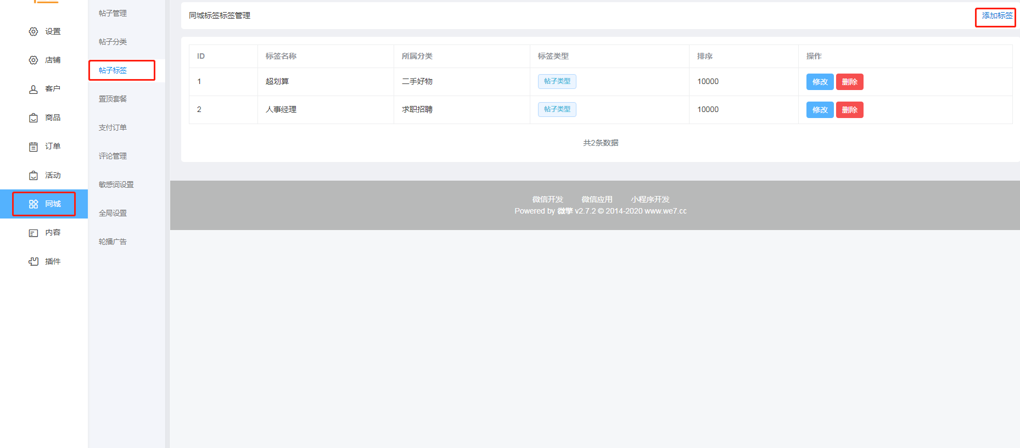Viewport: 1020px width, 448px height.
Task: Click the 内容 sidebar icon
Action: pos(33,233)
